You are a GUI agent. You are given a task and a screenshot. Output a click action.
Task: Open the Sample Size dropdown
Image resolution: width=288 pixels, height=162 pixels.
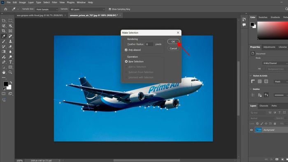point(46,9)
